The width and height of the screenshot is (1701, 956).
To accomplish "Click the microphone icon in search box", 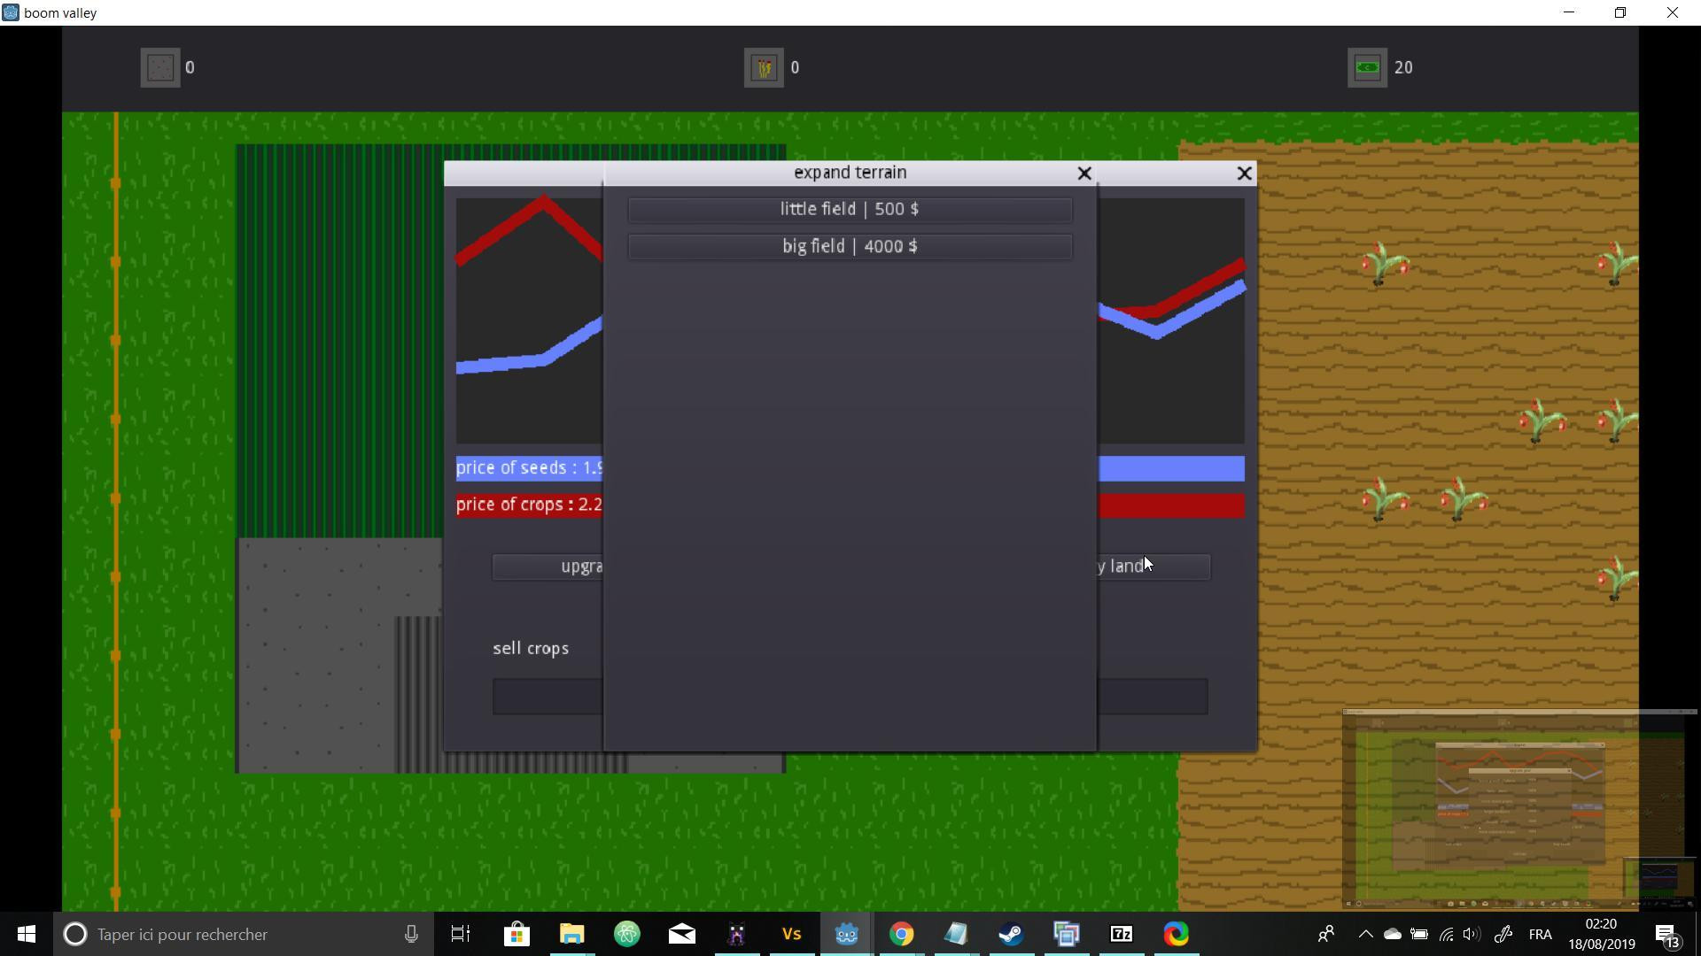I will click(x=411, y=934).
